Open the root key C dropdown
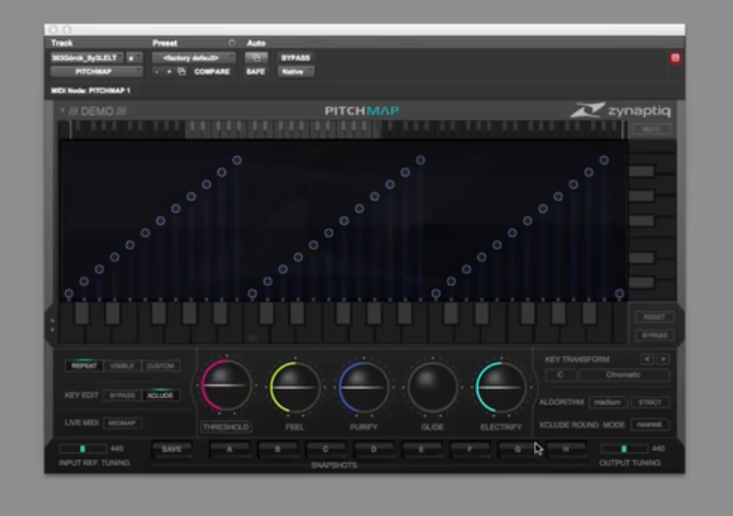The image size is (733, 516). coord(560,375)
